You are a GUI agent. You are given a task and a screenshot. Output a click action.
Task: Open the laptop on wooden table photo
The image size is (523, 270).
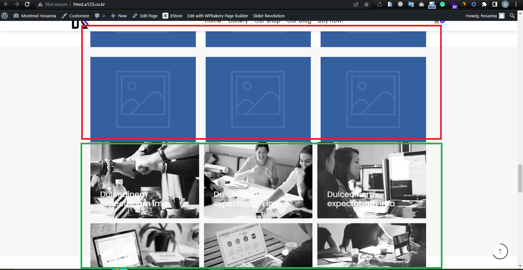coord(258,245)
